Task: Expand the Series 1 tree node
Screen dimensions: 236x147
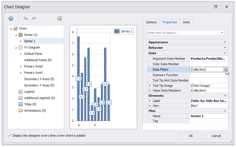Action: (x=21, y=41)
